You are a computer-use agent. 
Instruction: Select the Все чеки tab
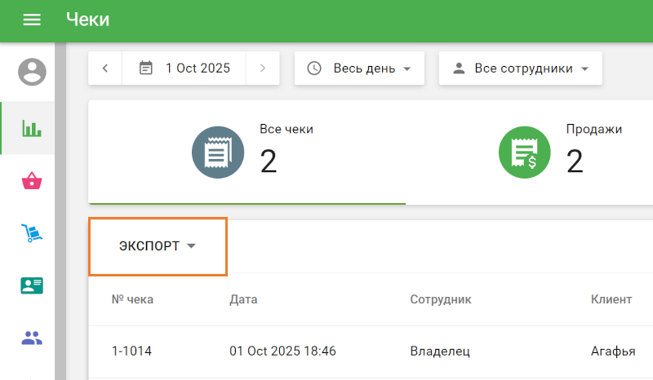[247, 152]
